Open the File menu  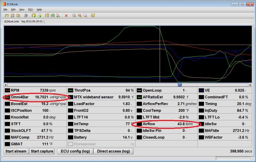tap(5, 9)
